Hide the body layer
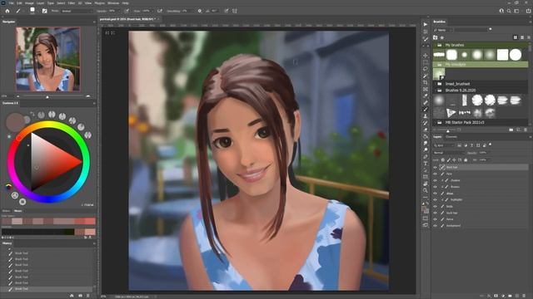Viewport: 533px width, 299px height. 435,206
